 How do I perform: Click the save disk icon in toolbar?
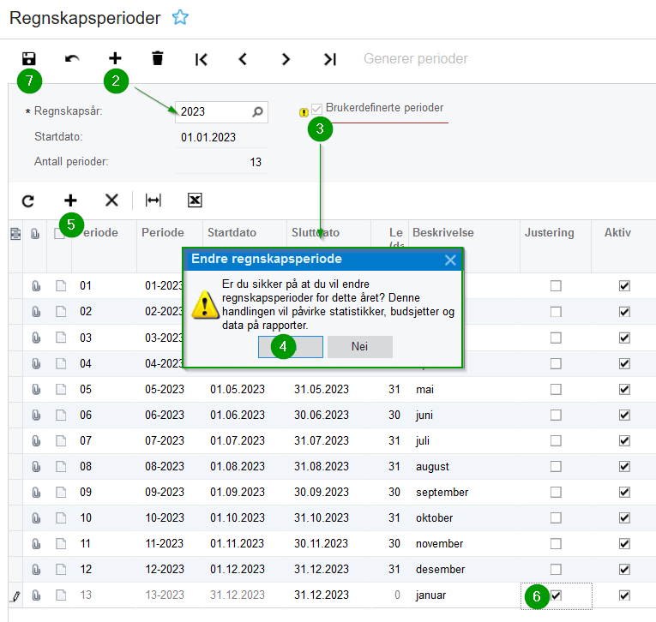pyautogui.click(x=29, y=58)
